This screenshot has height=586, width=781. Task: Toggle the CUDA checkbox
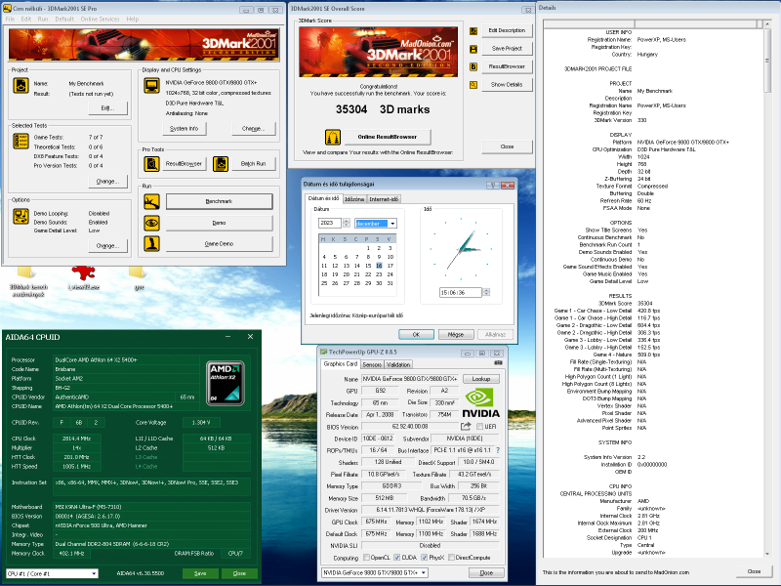(x=397, y=558)
